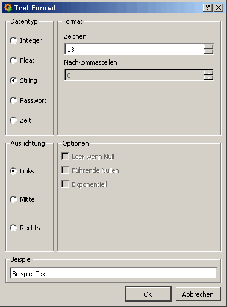The height and width of the screenshot is (307, 227).
Task: Select the Passwort data type
Action: click(x=28, y=100)
